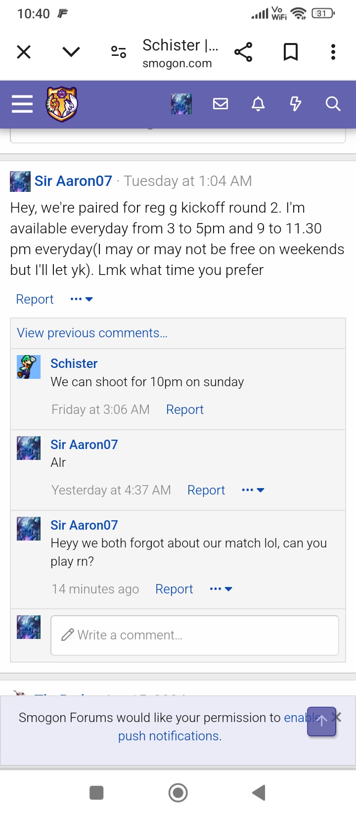Screen dimensions: 356x816
Task: Open browser three-dot overflow menu
Action: (x=333, y=52)
